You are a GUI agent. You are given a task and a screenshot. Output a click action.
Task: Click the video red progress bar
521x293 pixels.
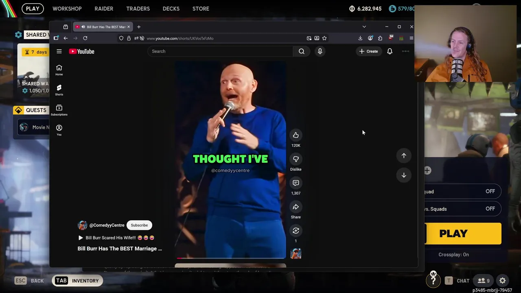point(230,258)
